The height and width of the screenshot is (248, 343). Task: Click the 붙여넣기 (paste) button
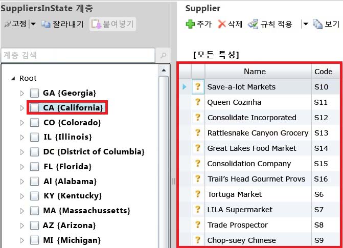(x=112, y=24)
